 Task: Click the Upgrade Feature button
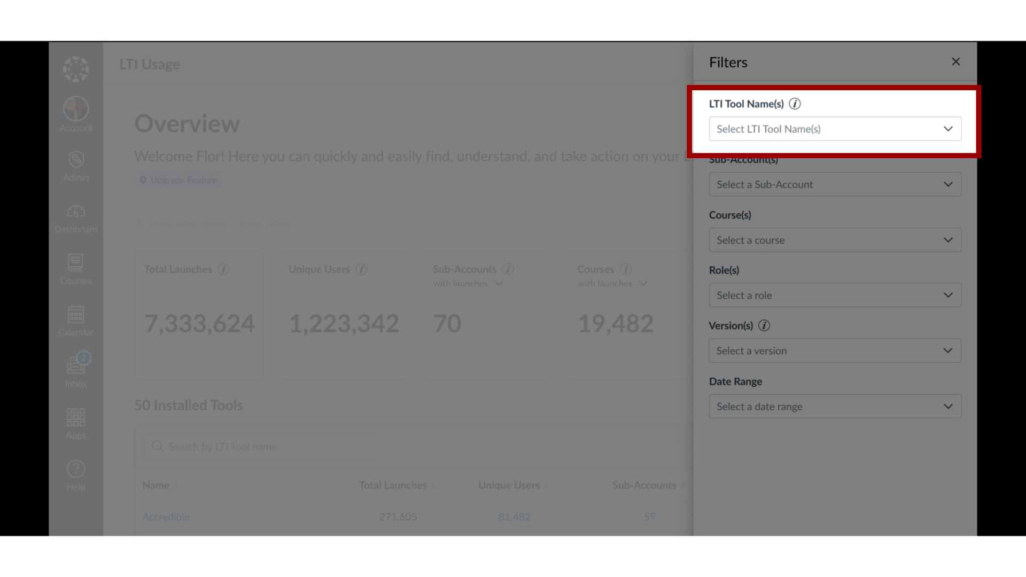178,180
